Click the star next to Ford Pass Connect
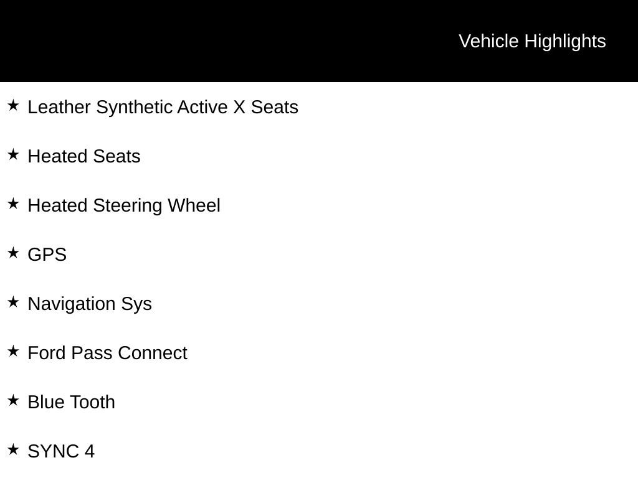 (13, 352)
